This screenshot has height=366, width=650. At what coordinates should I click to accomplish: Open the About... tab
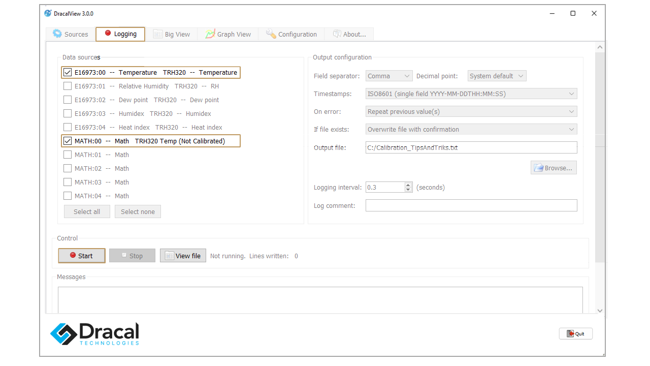[x=349, y=34]
